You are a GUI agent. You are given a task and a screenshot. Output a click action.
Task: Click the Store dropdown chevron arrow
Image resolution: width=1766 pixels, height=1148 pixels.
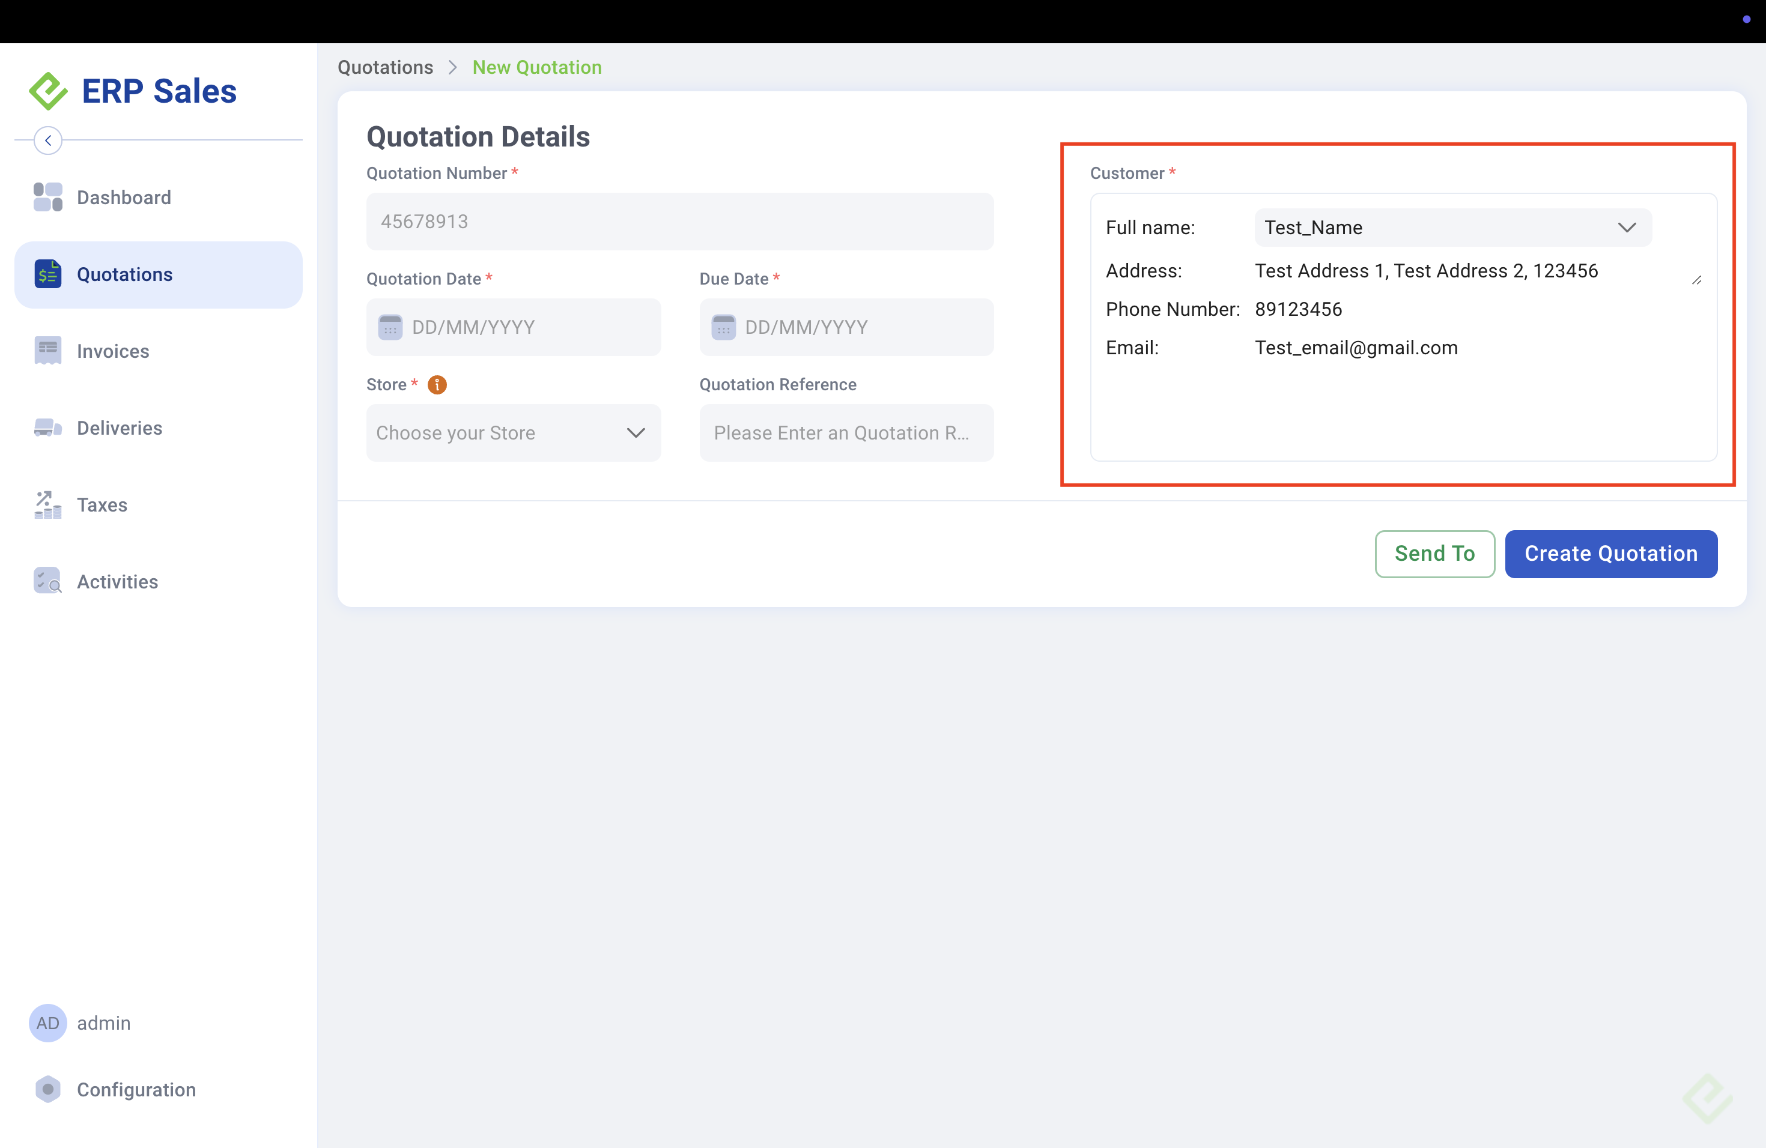click(x=636, y=433)
